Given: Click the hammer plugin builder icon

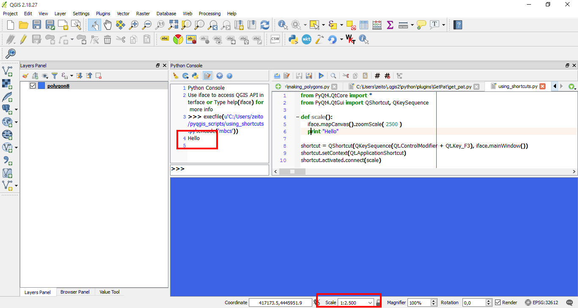Looking at the screenshot, I should [319, 39].
